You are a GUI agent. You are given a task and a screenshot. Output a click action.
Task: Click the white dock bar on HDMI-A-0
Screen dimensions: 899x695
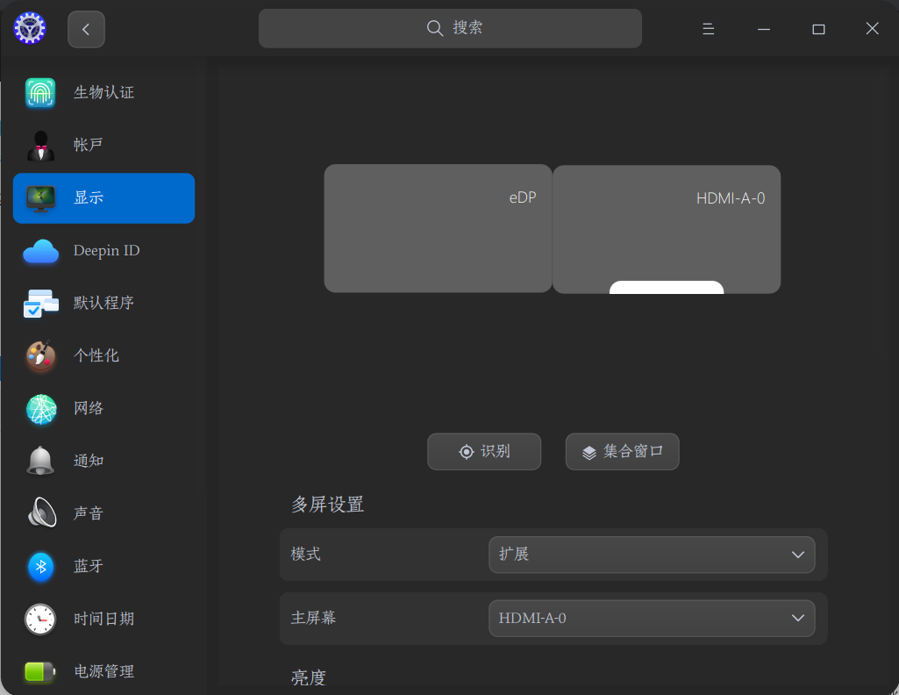[x=667, y=287]
